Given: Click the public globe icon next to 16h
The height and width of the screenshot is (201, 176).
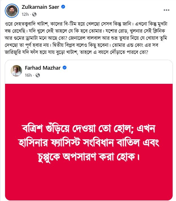Looking at the screenshot, I should (38, 75).
